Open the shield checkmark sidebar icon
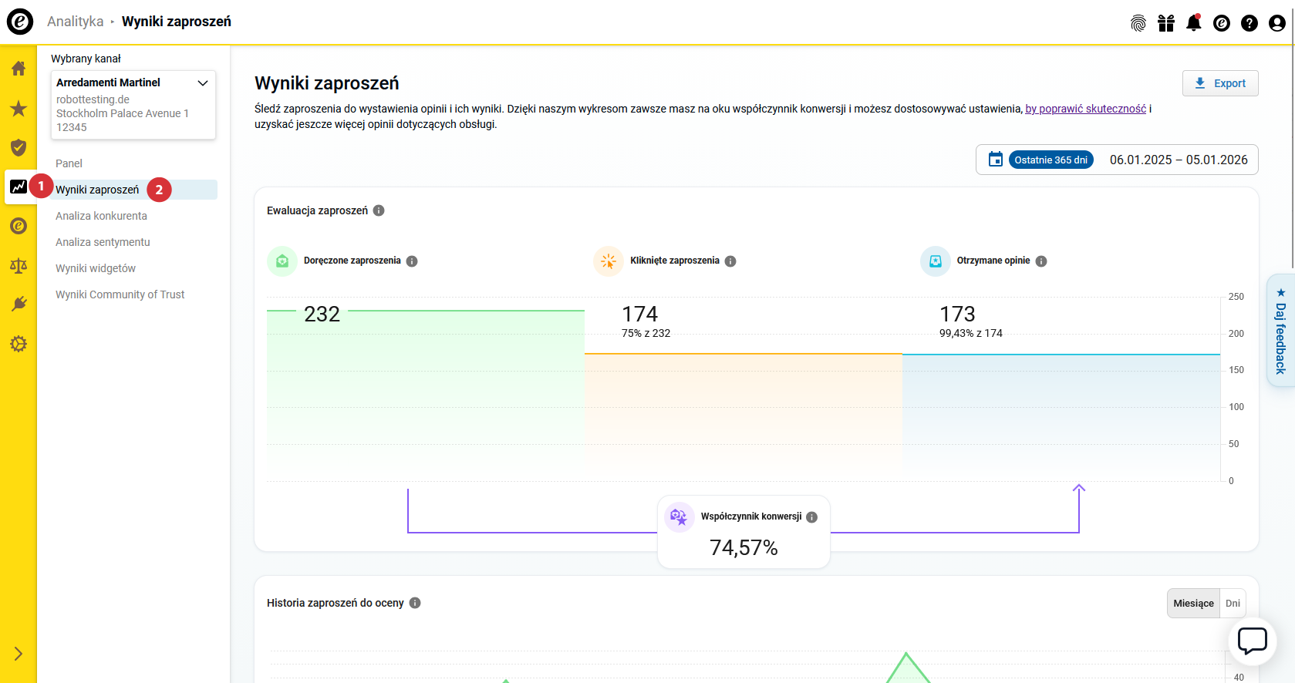This screenshot has height=683, width=1295. click(19, 147)
